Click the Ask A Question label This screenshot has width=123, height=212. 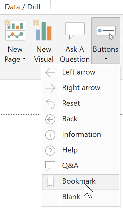(75, 54)
